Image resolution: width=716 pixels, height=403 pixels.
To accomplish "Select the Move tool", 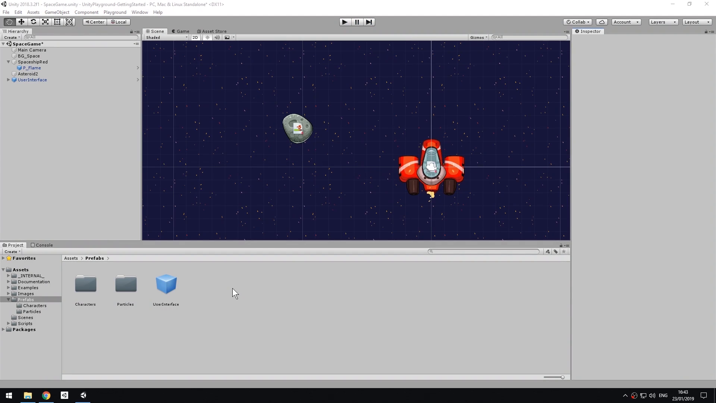I will click(21, 22).
